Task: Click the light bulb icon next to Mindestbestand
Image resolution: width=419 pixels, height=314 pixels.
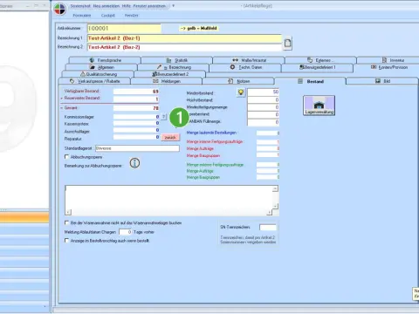Action: click(241, 92)
